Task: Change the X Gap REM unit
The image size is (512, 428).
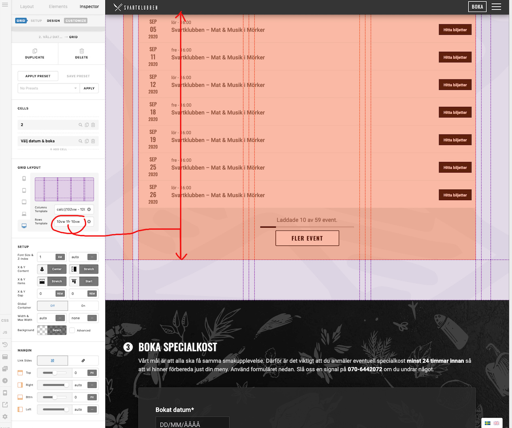Action: (60, 293)
